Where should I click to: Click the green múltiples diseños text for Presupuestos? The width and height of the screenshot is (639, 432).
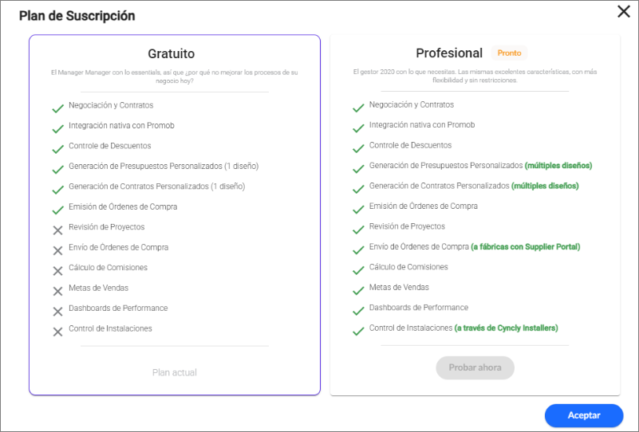[558, 166]
